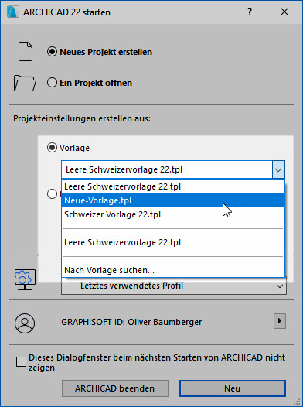This screenshot has height=407, width=303.
Task: Select the radio button below Vorlage
Action: tap(52, 194)
